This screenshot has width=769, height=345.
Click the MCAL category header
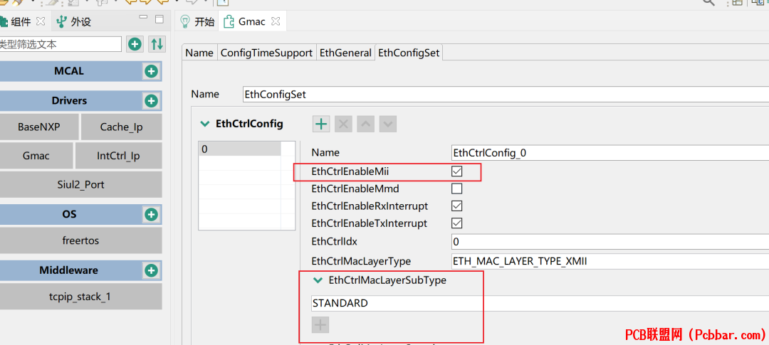[x=68, y=72]
